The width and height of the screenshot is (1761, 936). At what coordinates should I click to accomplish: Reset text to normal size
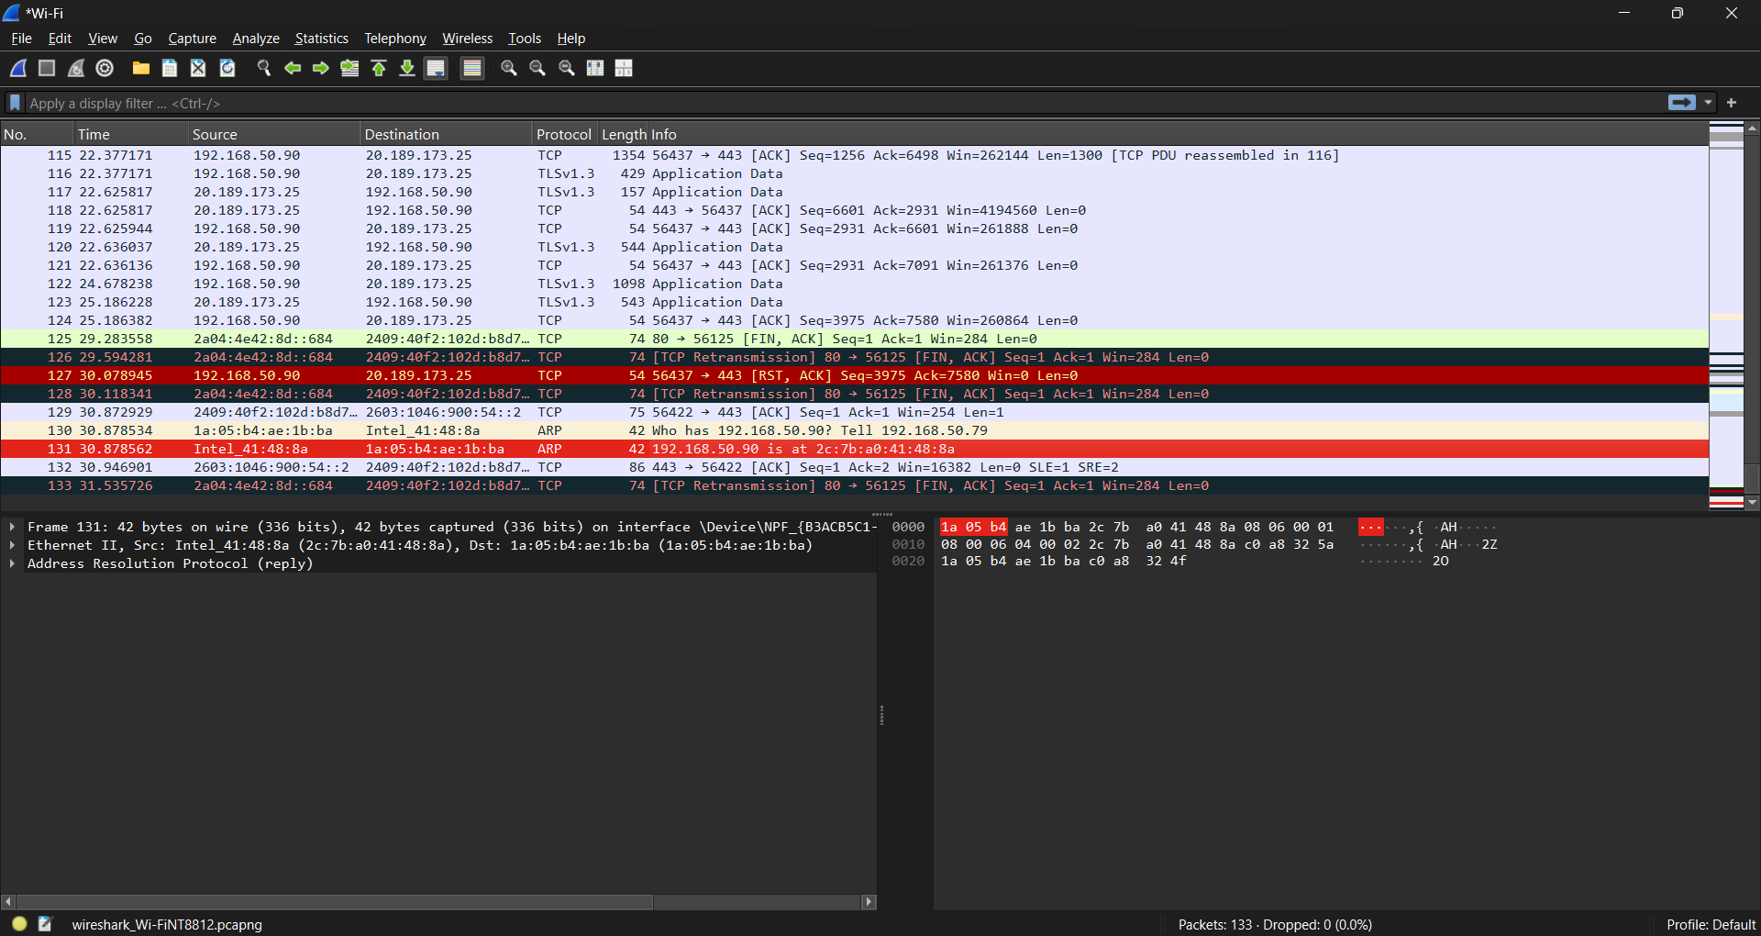coord(567,68)
